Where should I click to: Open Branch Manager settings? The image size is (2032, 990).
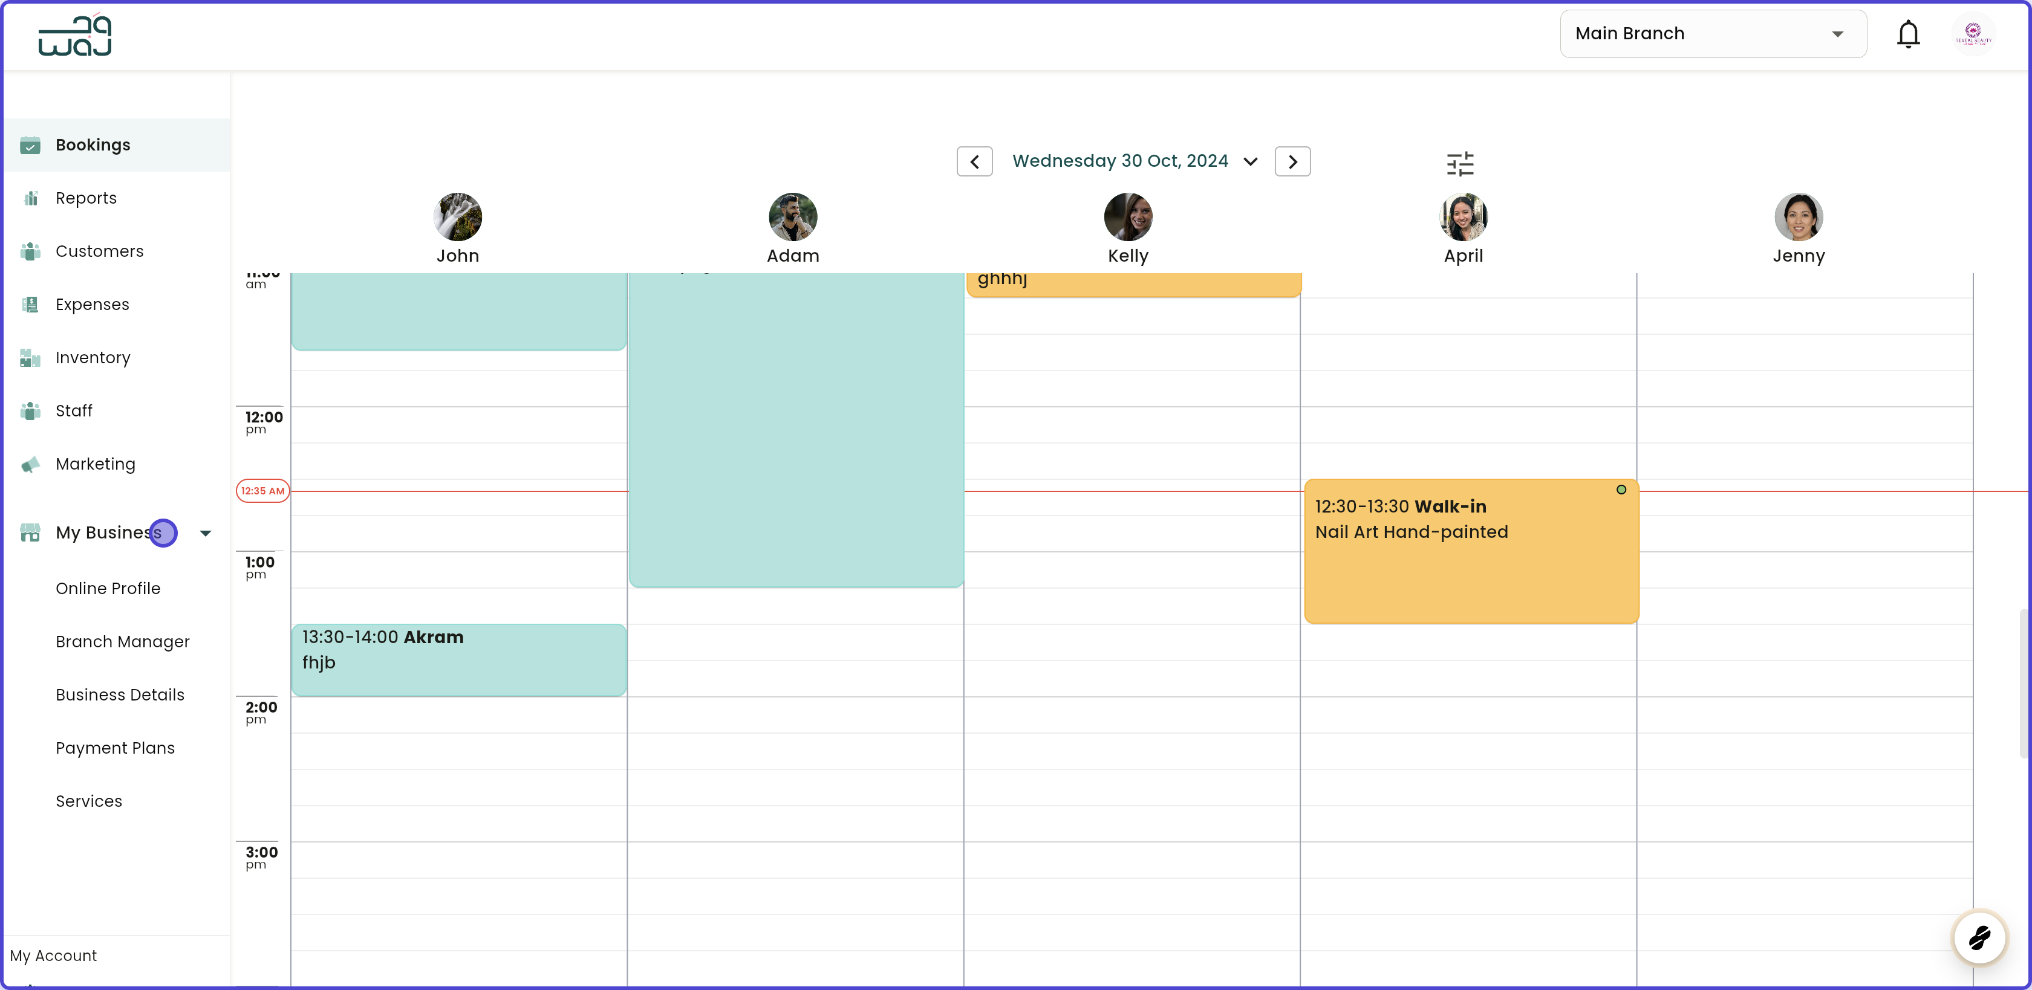[122, 642]
